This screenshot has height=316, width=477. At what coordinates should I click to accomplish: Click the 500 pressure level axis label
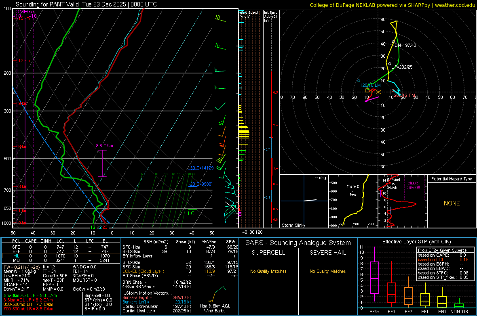pyautogui.click(x=8, y=159)
